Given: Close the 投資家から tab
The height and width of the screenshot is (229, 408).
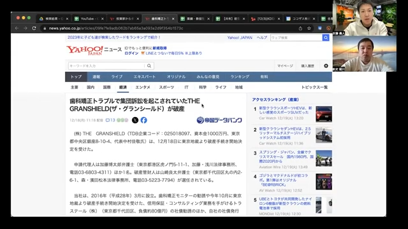Looking at the screenshot, I should (138, 18).
